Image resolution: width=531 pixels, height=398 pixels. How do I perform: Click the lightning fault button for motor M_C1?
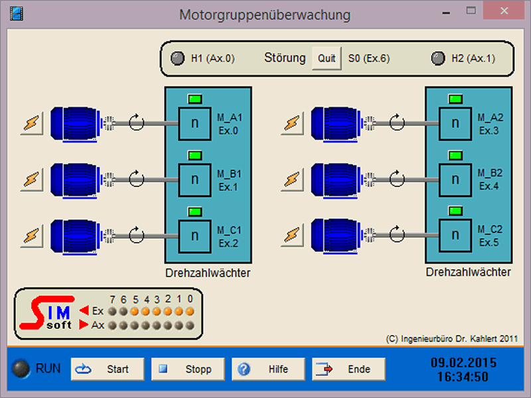[31, 235]
